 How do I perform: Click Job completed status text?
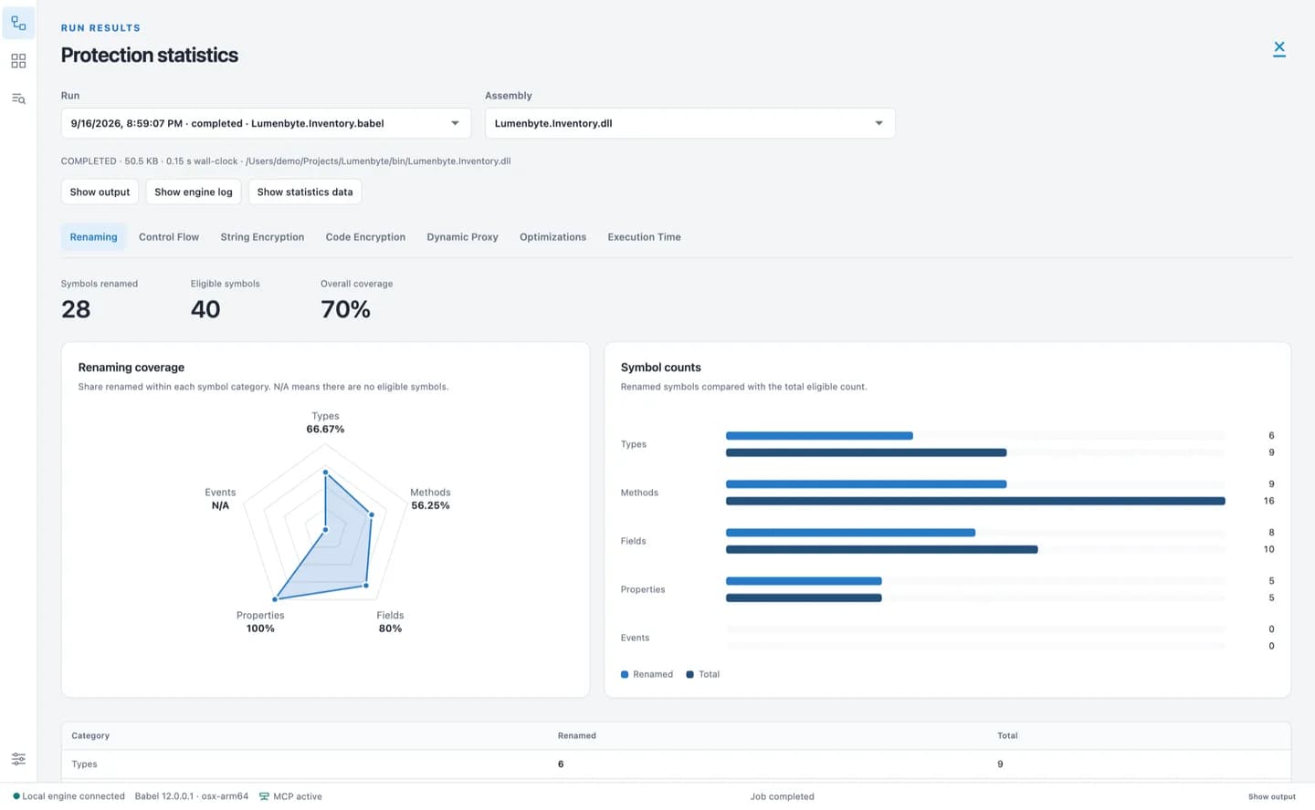[x=782, y=796]
